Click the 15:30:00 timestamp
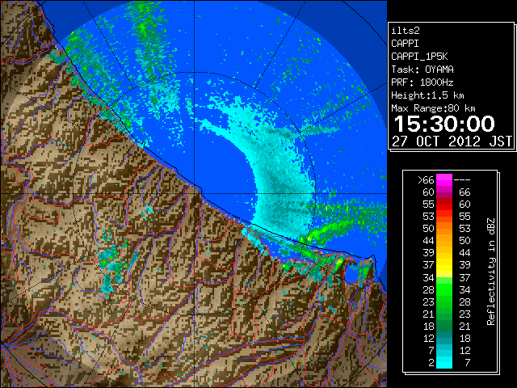The width and height of the screenshot is (517, 388). 444,124
